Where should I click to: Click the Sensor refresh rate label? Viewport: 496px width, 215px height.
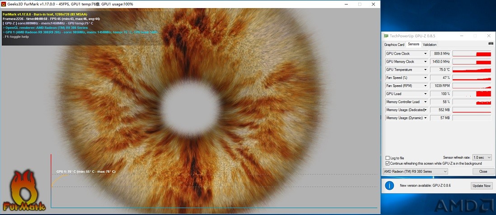[457, 158]
